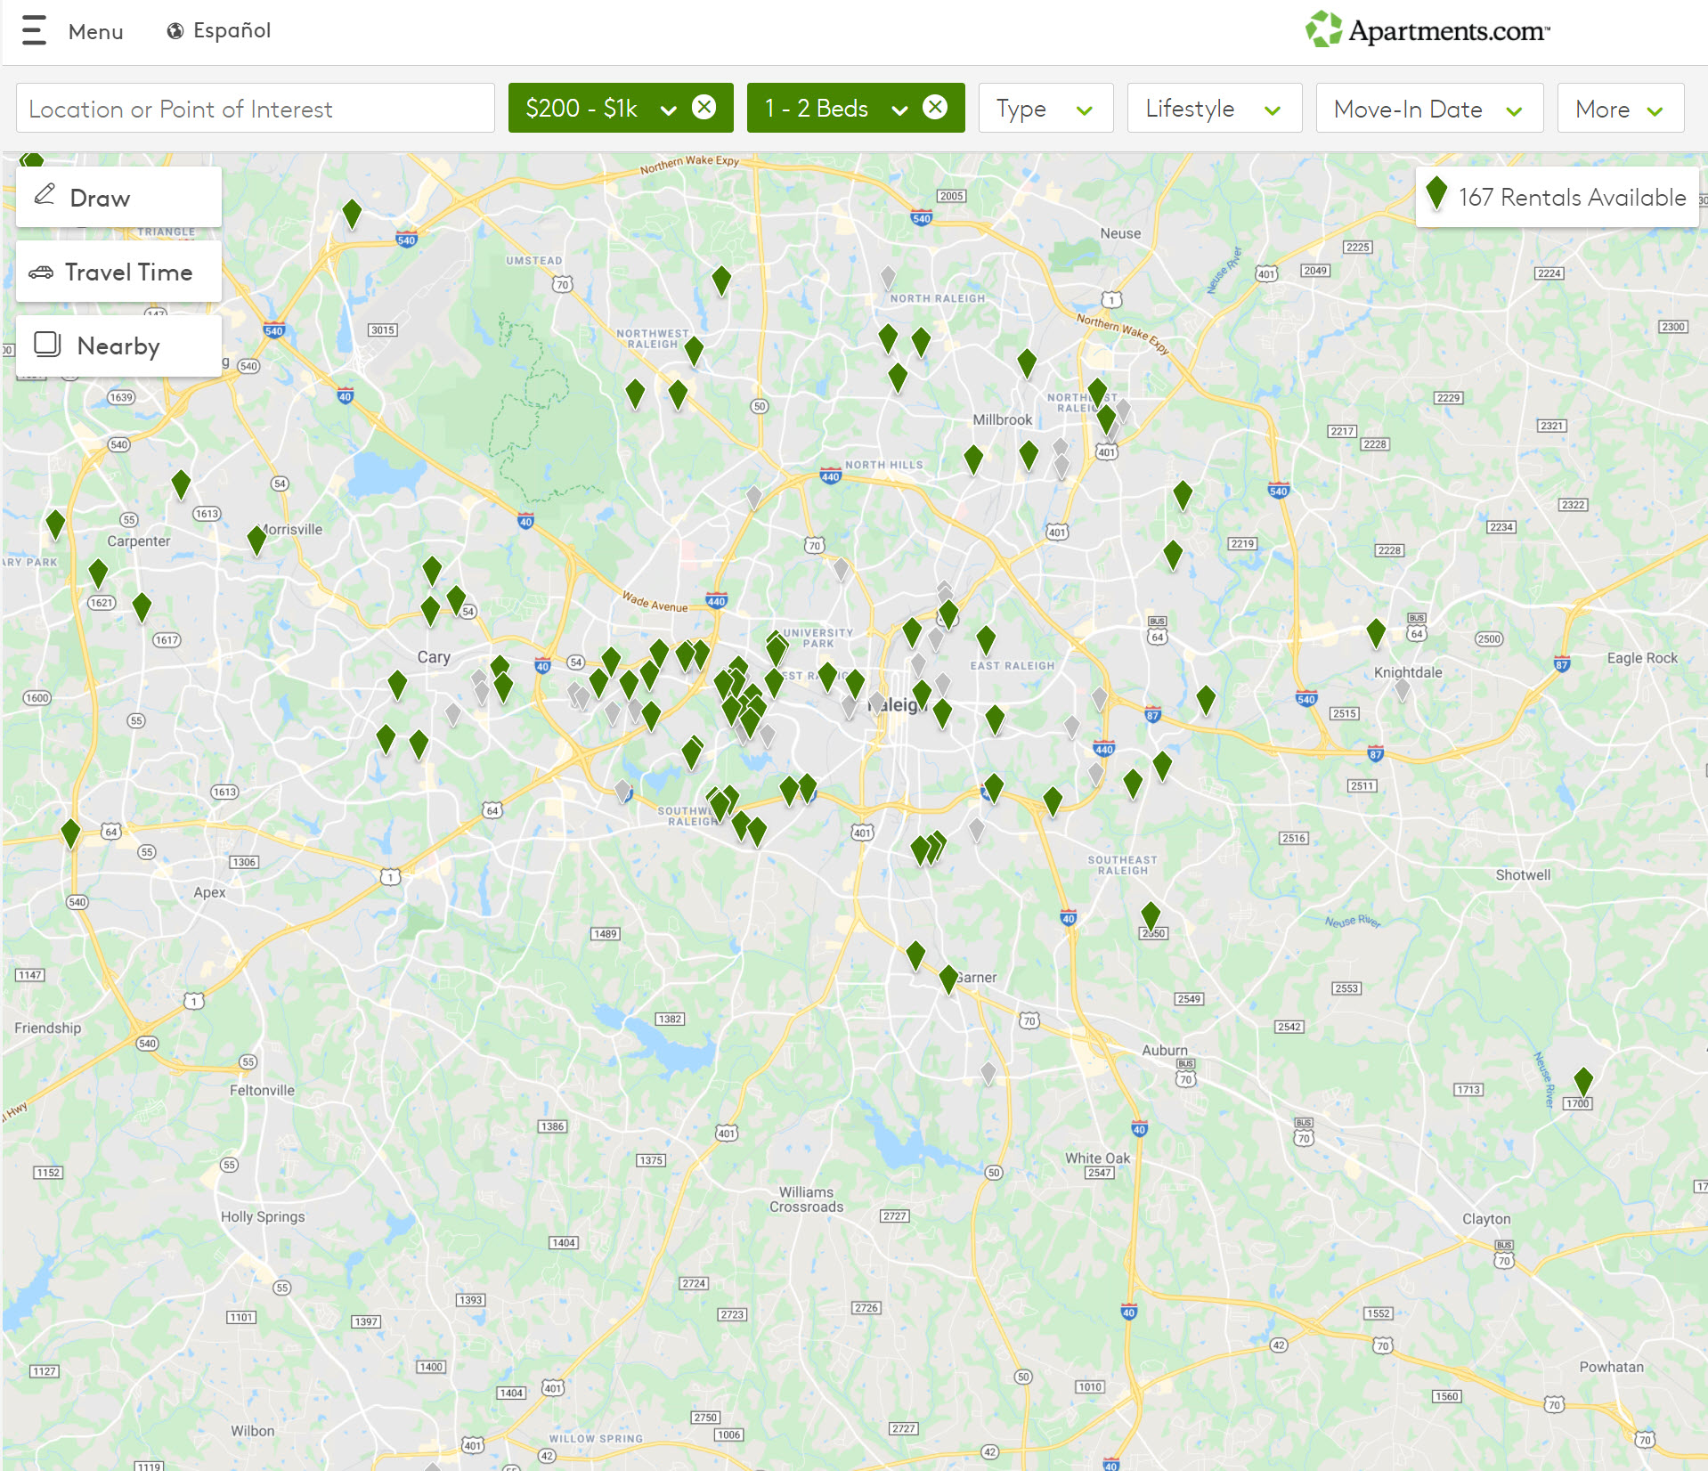Click the car Travel Time icon
Viewport: 1708px width, 1471px height.
pos(41,272)
